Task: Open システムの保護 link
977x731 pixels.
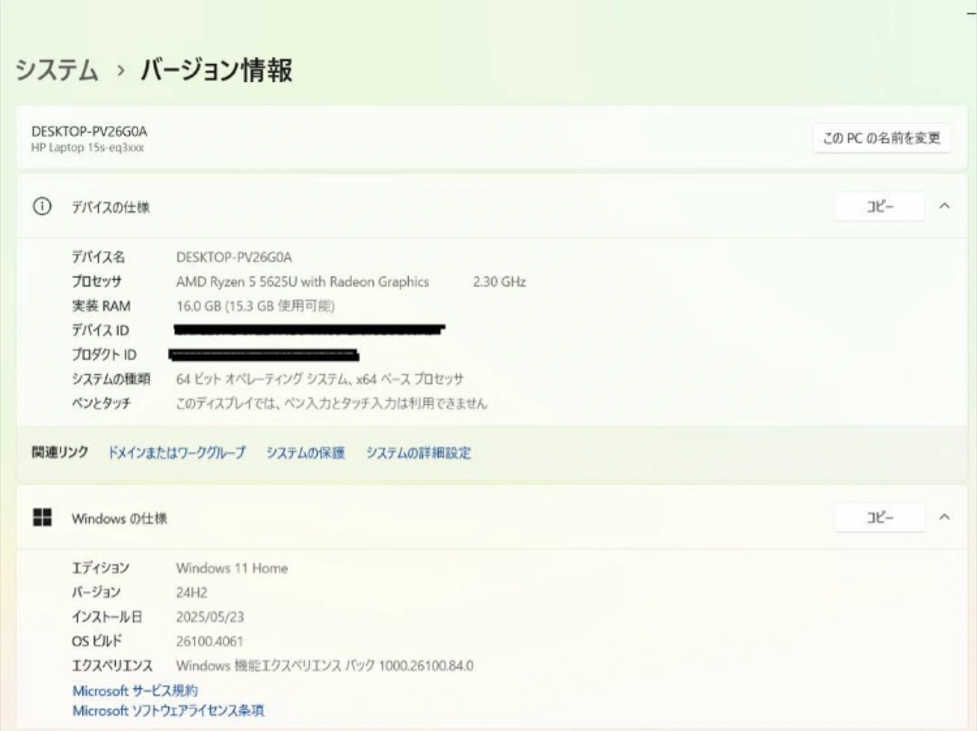Action: pyautogui.click(x=305, y=453)
